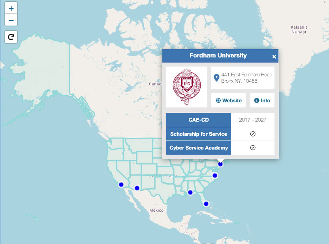The image size is (329, 244).
Task: Click the Fordham University seal logo
Action: click(x=187, y=87)
